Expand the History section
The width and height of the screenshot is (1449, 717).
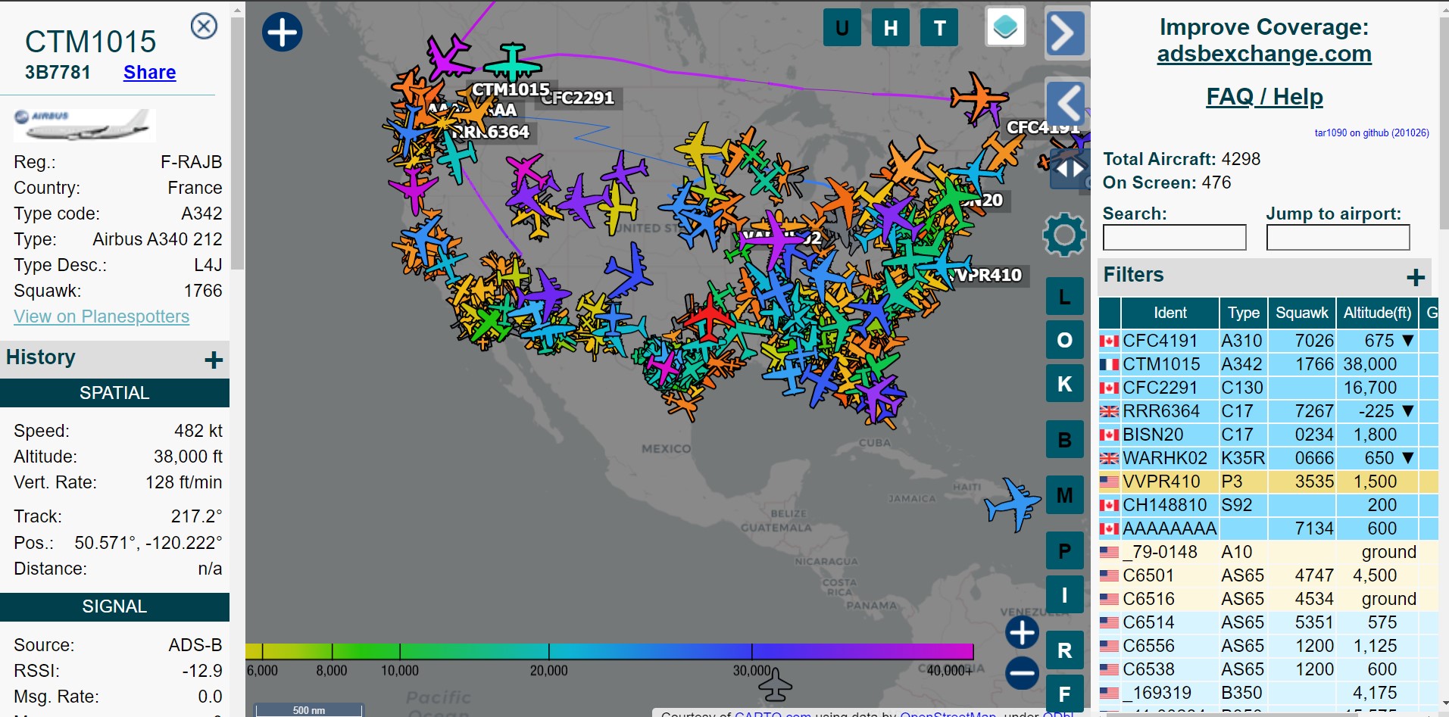point(214,360)
